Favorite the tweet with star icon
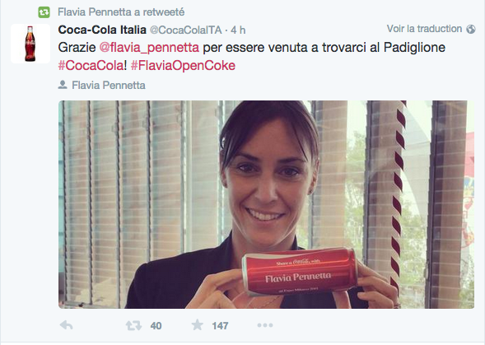 pyautogui.click(x=198, y=325)
